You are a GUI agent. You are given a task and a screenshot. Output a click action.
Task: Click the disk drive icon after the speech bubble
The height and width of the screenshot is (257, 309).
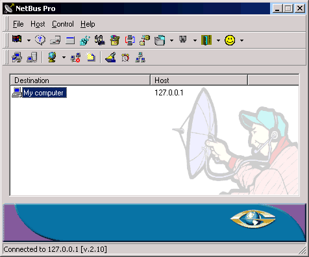click(x=55, y=40)
